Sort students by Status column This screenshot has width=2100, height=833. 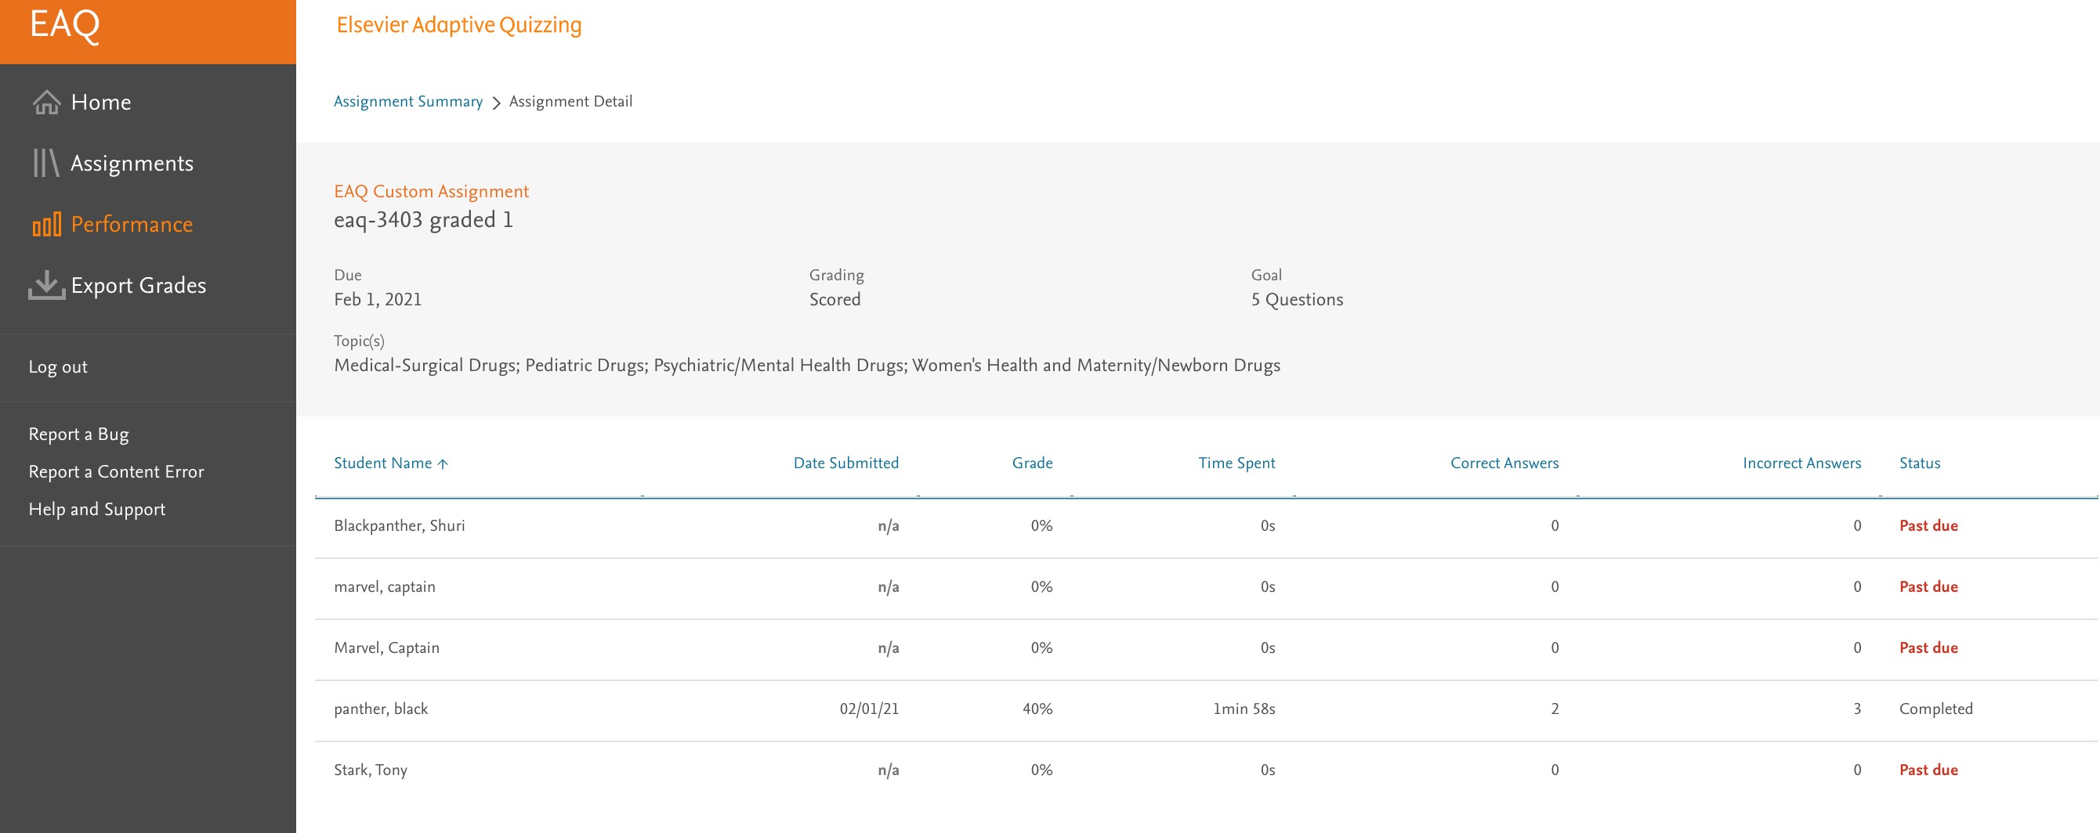click(1920, 463)
